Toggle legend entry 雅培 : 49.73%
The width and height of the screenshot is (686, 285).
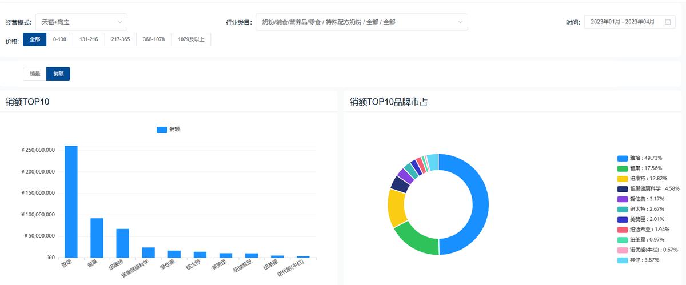pyautogui.click(x=640, y=158)
